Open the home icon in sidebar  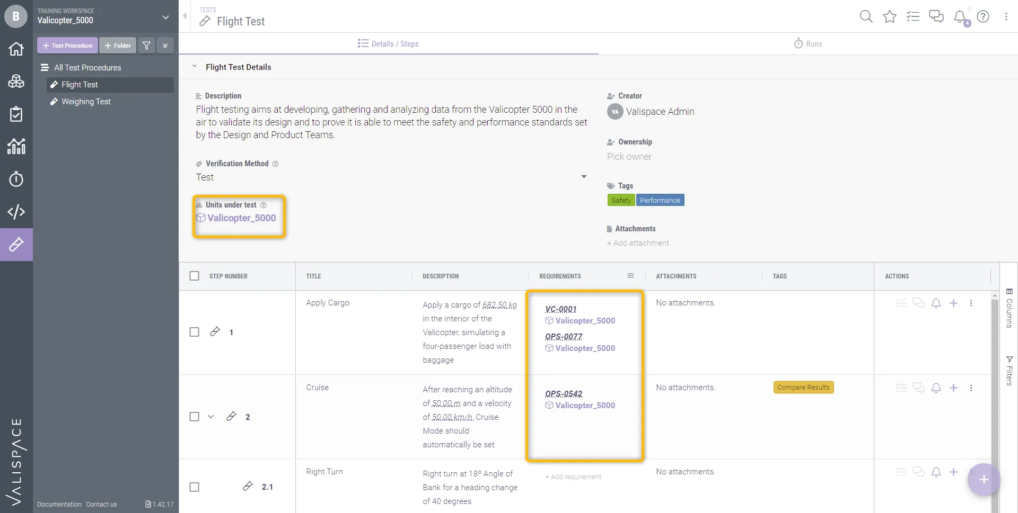click(x=16, y=49)
